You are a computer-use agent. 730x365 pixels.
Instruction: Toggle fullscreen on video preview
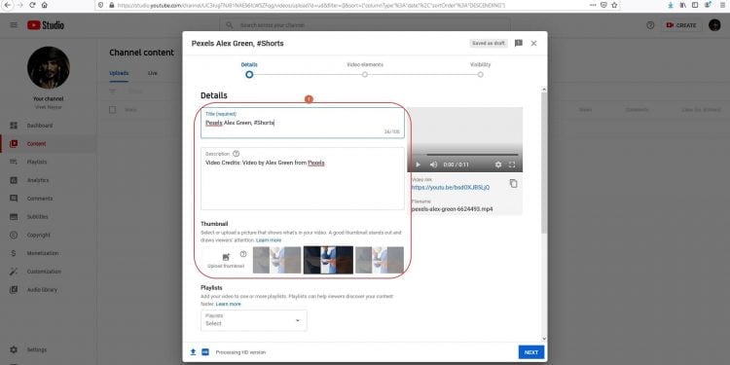tap(512, 164)
